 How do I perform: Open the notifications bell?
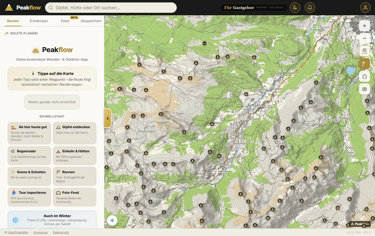pos(310,8)
